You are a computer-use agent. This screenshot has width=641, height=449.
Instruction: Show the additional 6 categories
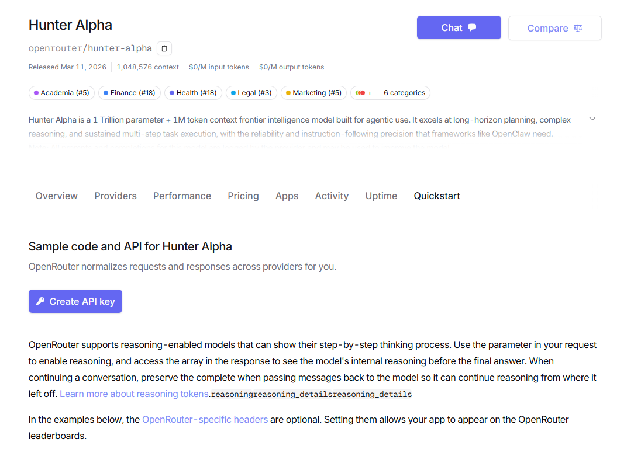pyautogui.click(x=404, y=93)
